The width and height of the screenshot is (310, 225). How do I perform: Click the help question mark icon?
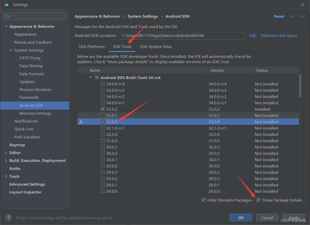[x=8, y=217]
